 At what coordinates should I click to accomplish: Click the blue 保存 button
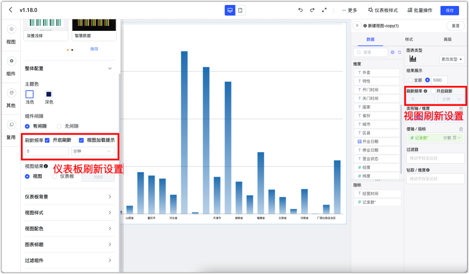tap(450, 10)
